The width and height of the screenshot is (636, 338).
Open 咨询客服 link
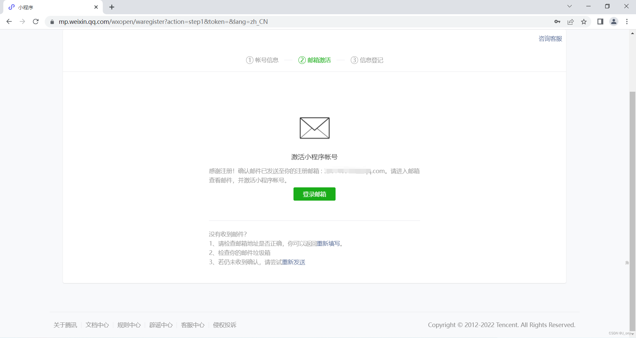pos(550,39)
